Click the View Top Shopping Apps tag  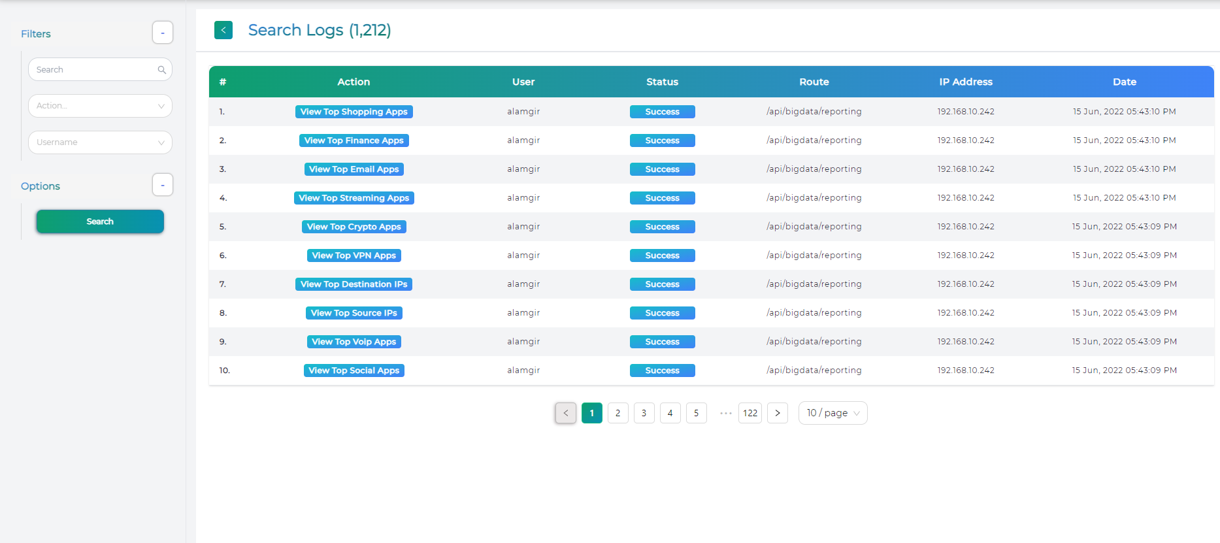354,112
